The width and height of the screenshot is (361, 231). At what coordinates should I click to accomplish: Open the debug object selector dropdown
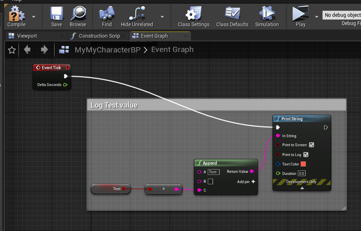click(x=342, y=15)
